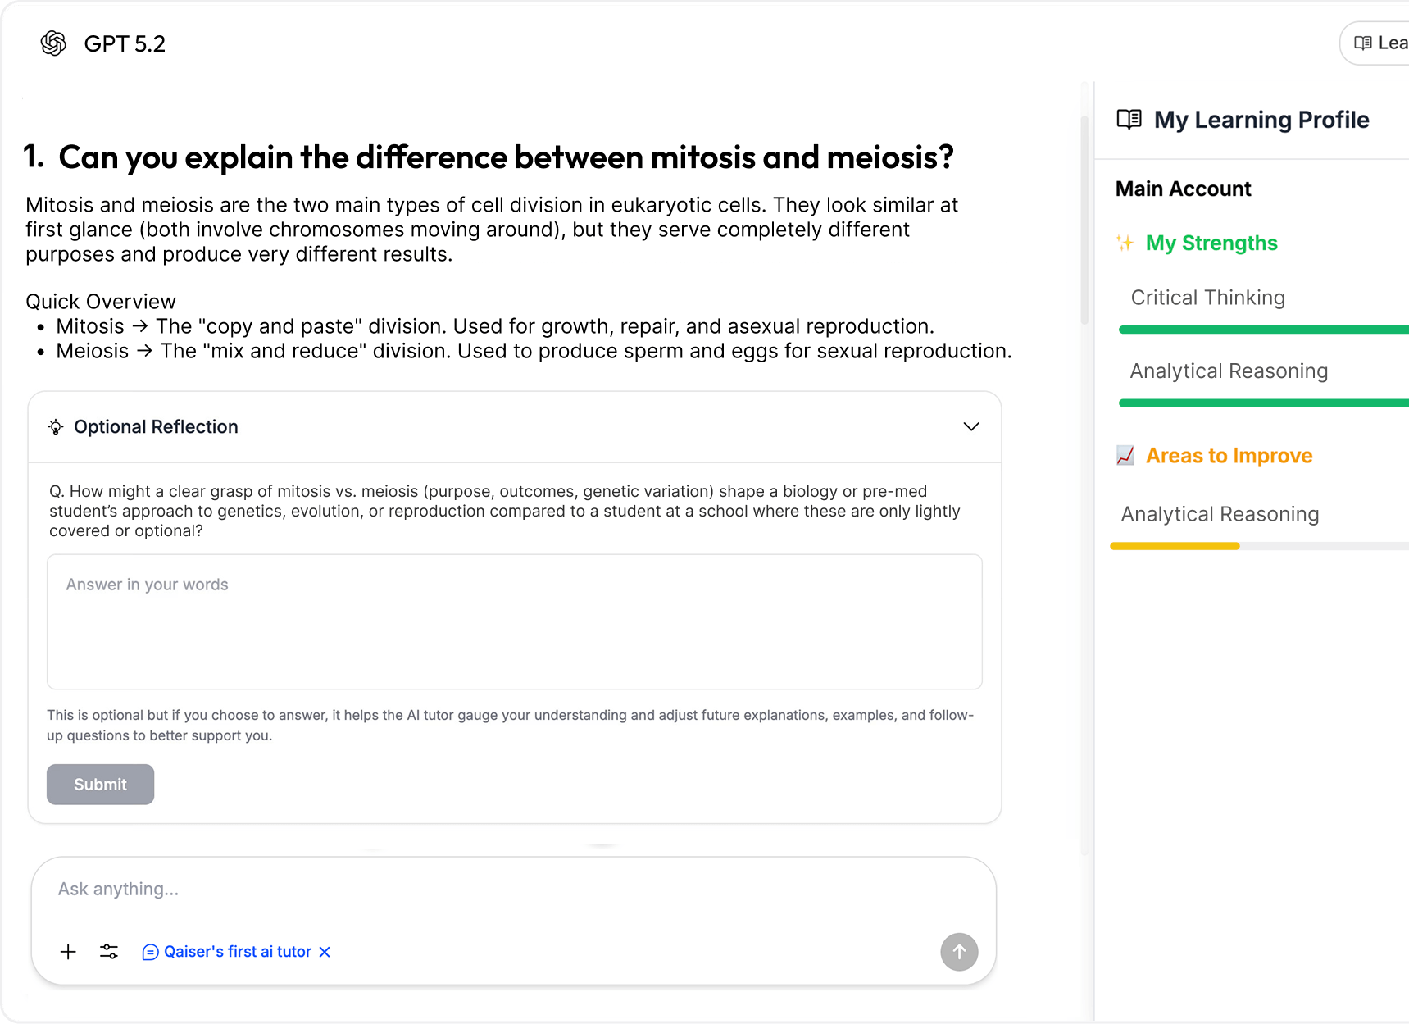Click the Optional Reflection lightbulb icon
Screen dimensions: 1409x1024
coord(56,427)
